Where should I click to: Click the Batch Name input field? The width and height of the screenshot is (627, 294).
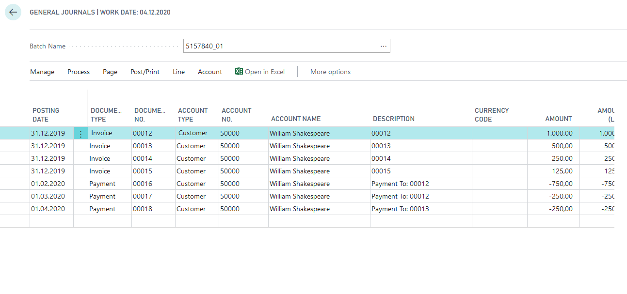pos(280,46)
